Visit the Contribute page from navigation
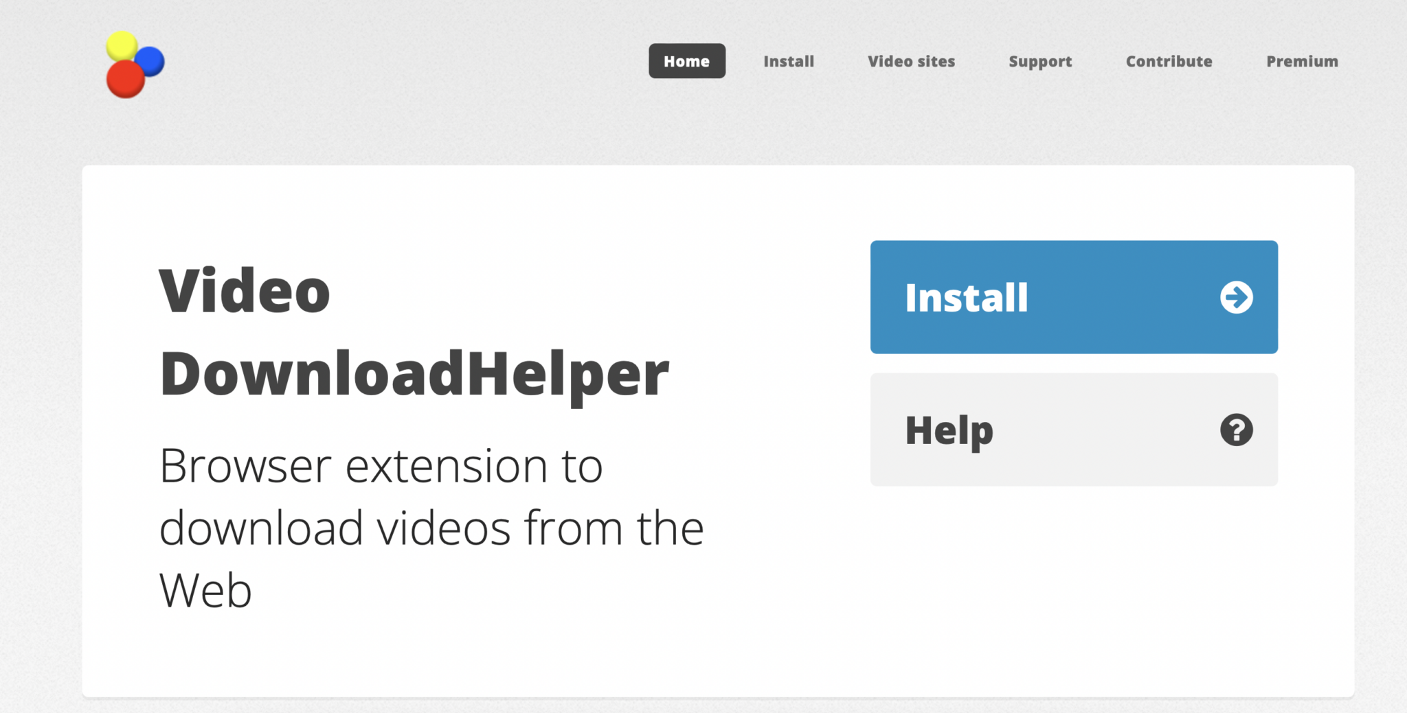The image size is (1407, 713). (1169, 61)
